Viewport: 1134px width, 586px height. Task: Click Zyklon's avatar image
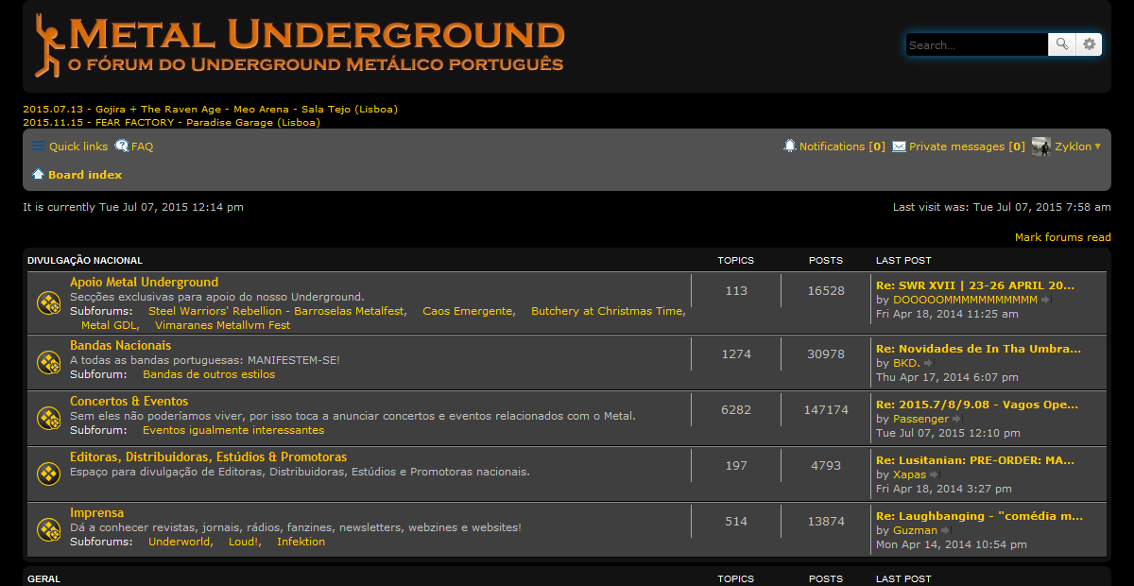[1041, 146]
